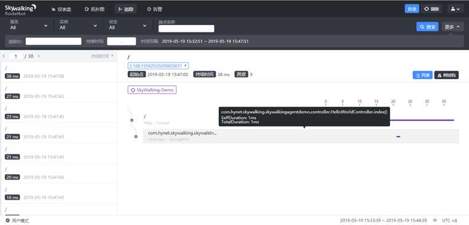Open the 告警 alarm tab

(155, 9)
